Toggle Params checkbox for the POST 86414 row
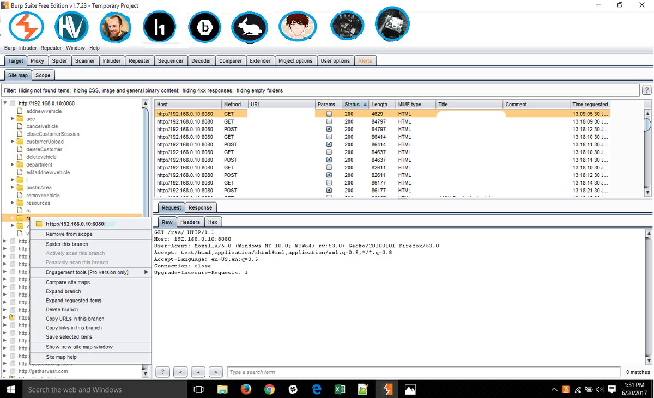The width and height of the screenshot is (654, 398). [x=329, y=144]
